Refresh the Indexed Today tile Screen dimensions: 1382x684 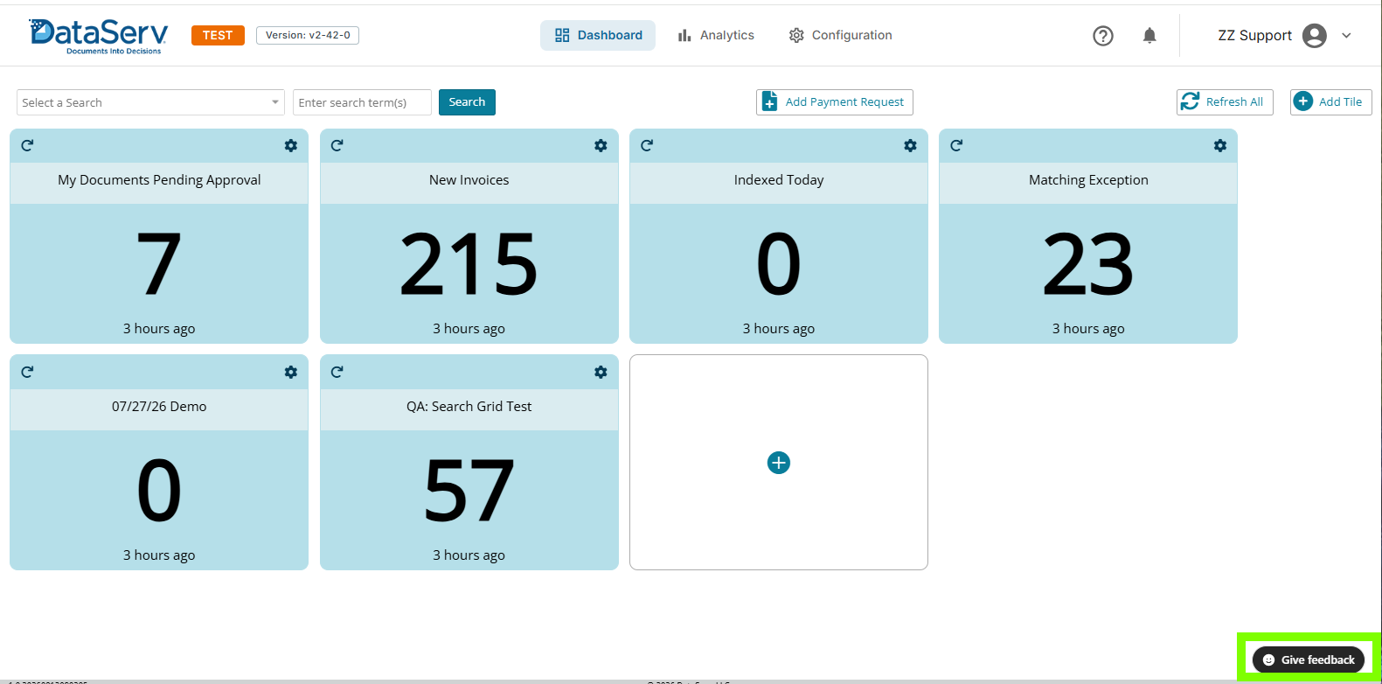point(647,145)
